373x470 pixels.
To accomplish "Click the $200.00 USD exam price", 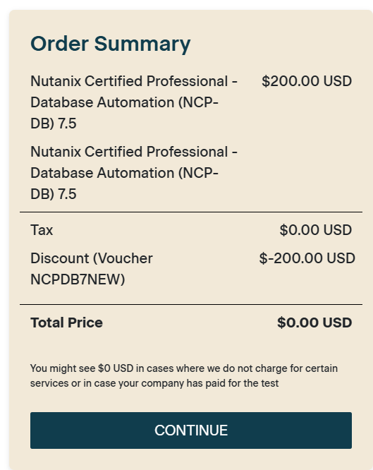I will tap(307, 81).
